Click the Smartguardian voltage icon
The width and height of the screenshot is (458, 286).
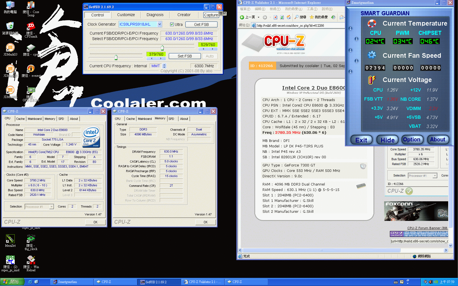click(x=372, y=80)
